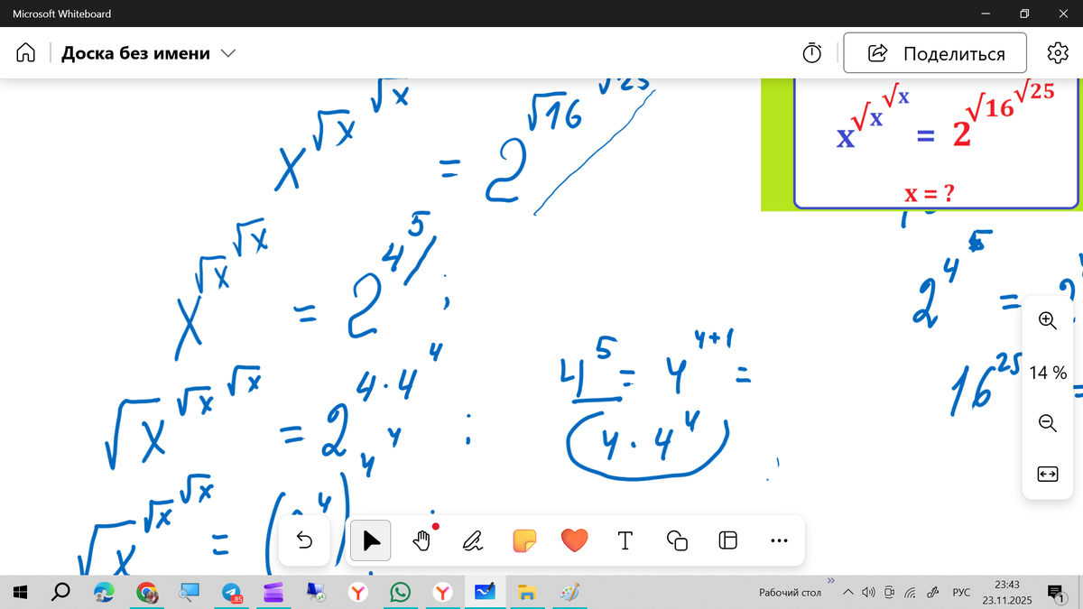Choose the Select arrow tool
Image resolution: width=1083 pixels, height=609 pixels.
tap(371, 540)
